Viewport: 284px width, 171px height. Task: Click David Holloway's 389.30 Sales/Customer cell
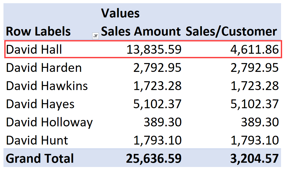coord(260,122)
